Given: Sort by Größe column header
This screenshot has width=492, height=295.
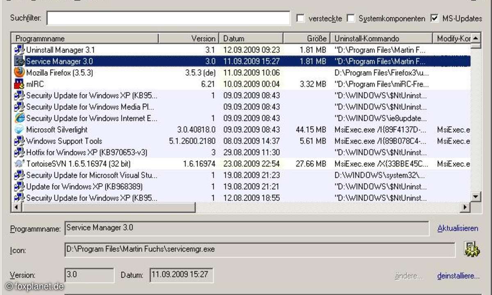Looking at the screenshot, I should (x=307, y=39).
